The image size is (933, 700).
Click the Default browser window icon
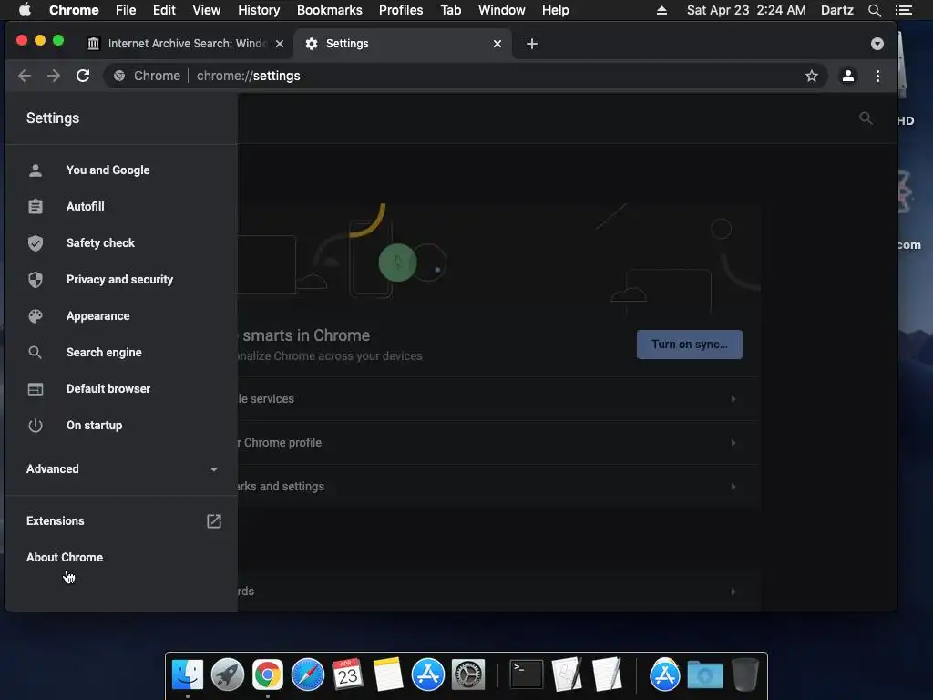(36, 388)
